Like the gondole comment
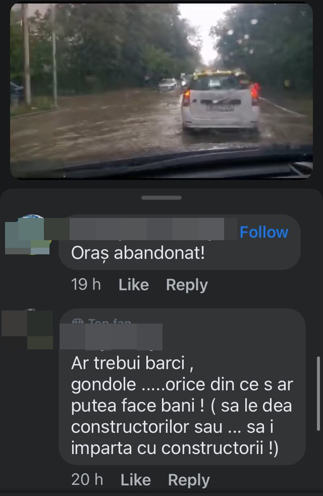This screenshot has width=323, height=496. (x=135, y=480)
